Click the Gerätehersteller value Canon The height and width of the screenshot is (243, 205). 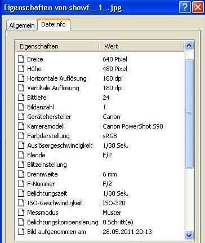112,117
